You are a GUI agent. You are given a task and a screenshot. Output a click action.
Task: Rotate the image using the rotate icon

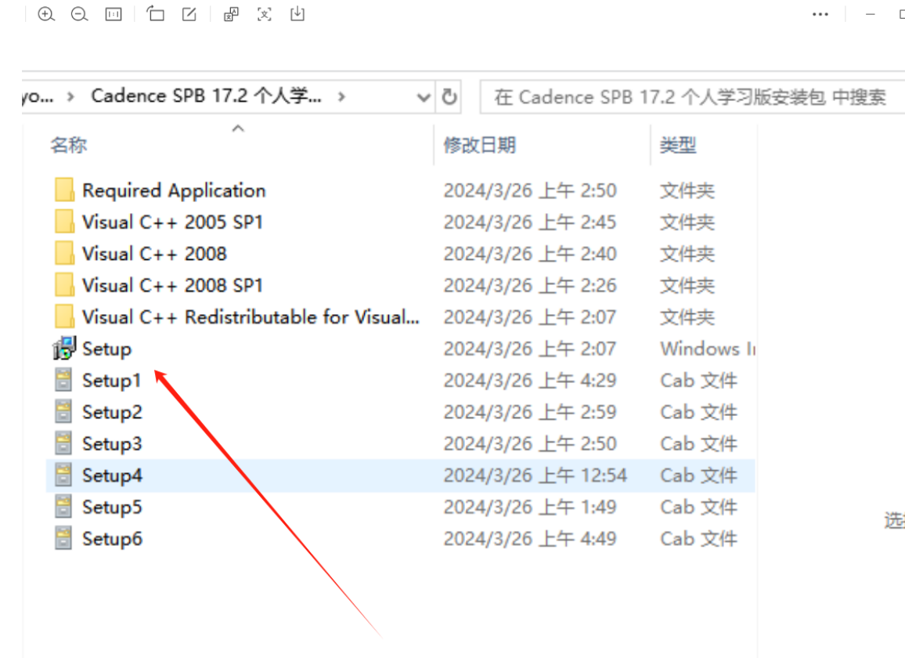click(x=156, y=14)
